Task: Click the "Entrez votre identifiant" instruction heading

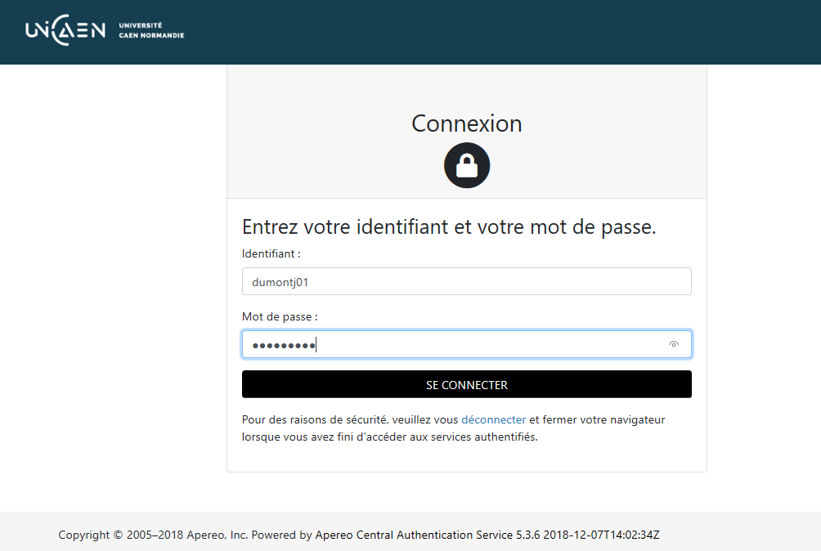Action: [449, 227]
